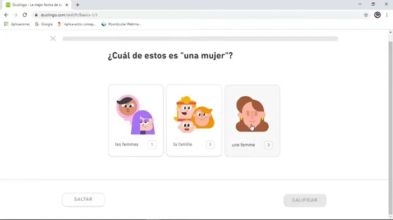Click the scrollbar up arrow

click(x=391, y=32)
